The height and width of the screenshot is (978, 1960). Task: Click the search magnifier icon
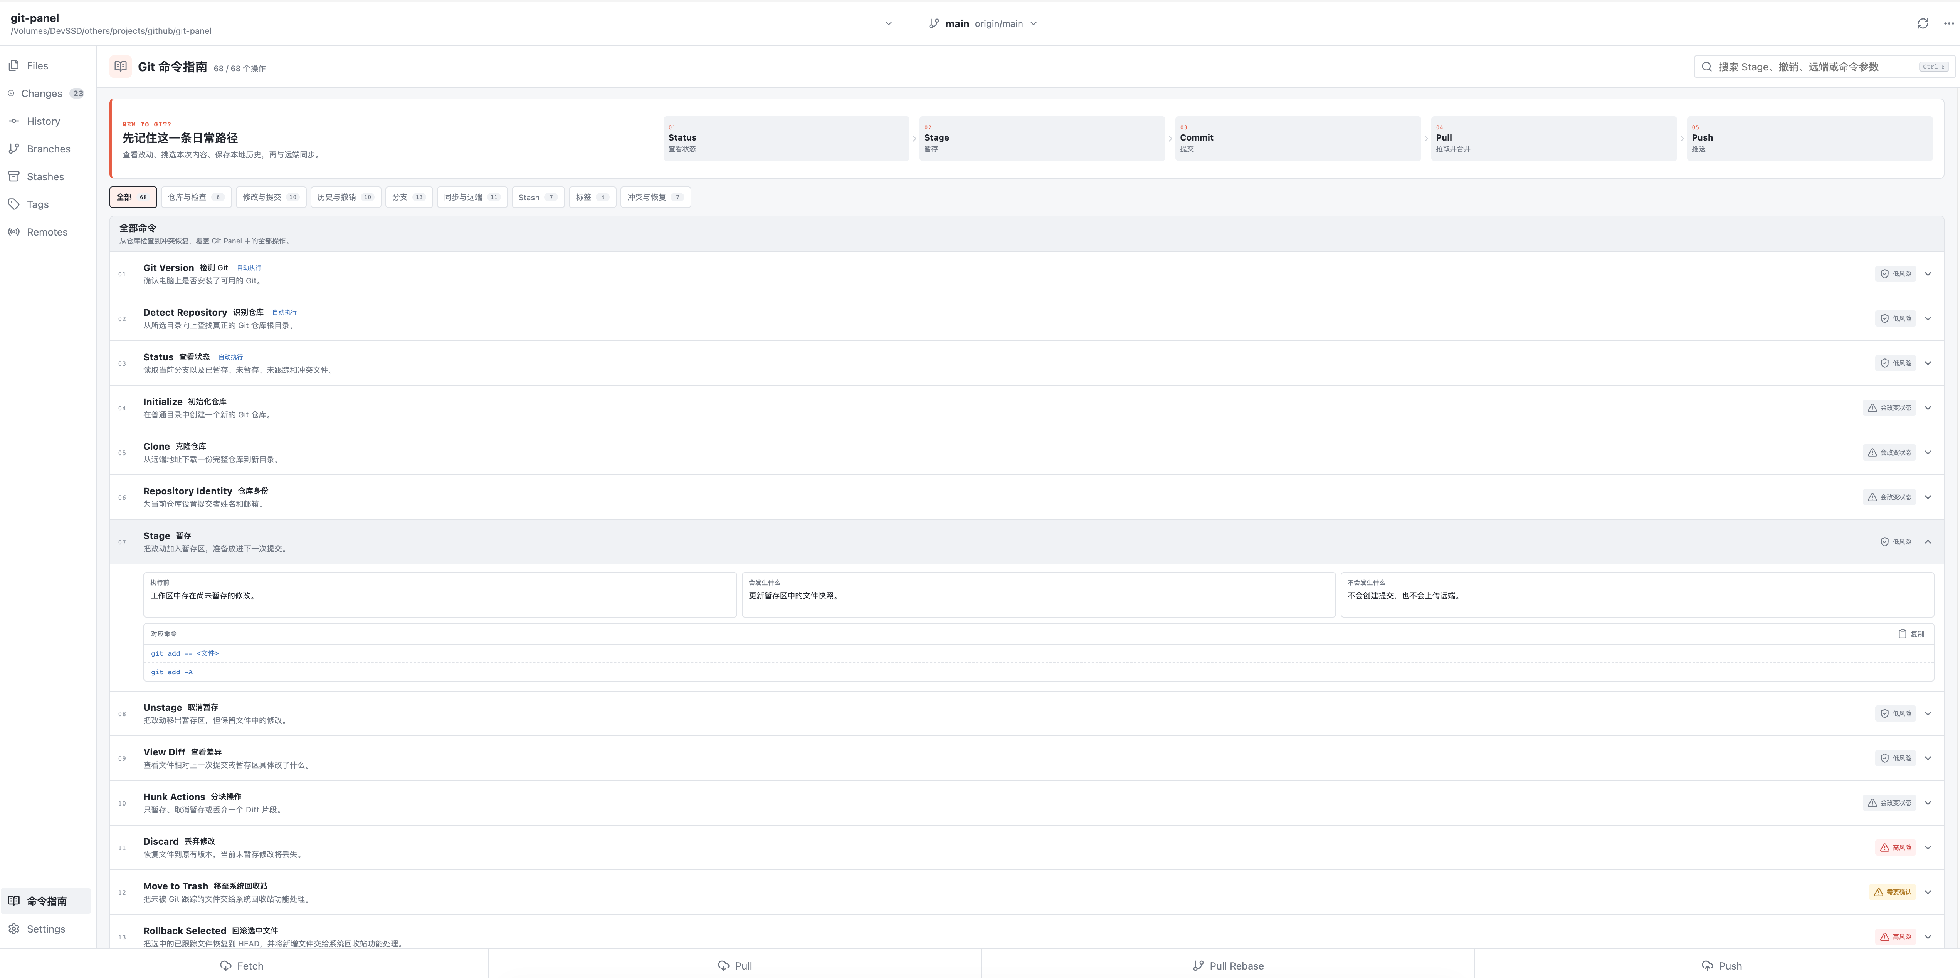1707,67
